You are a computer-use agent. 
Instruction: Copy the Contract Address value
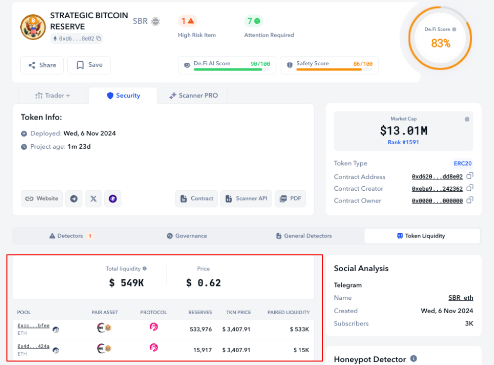pos(470,176)
